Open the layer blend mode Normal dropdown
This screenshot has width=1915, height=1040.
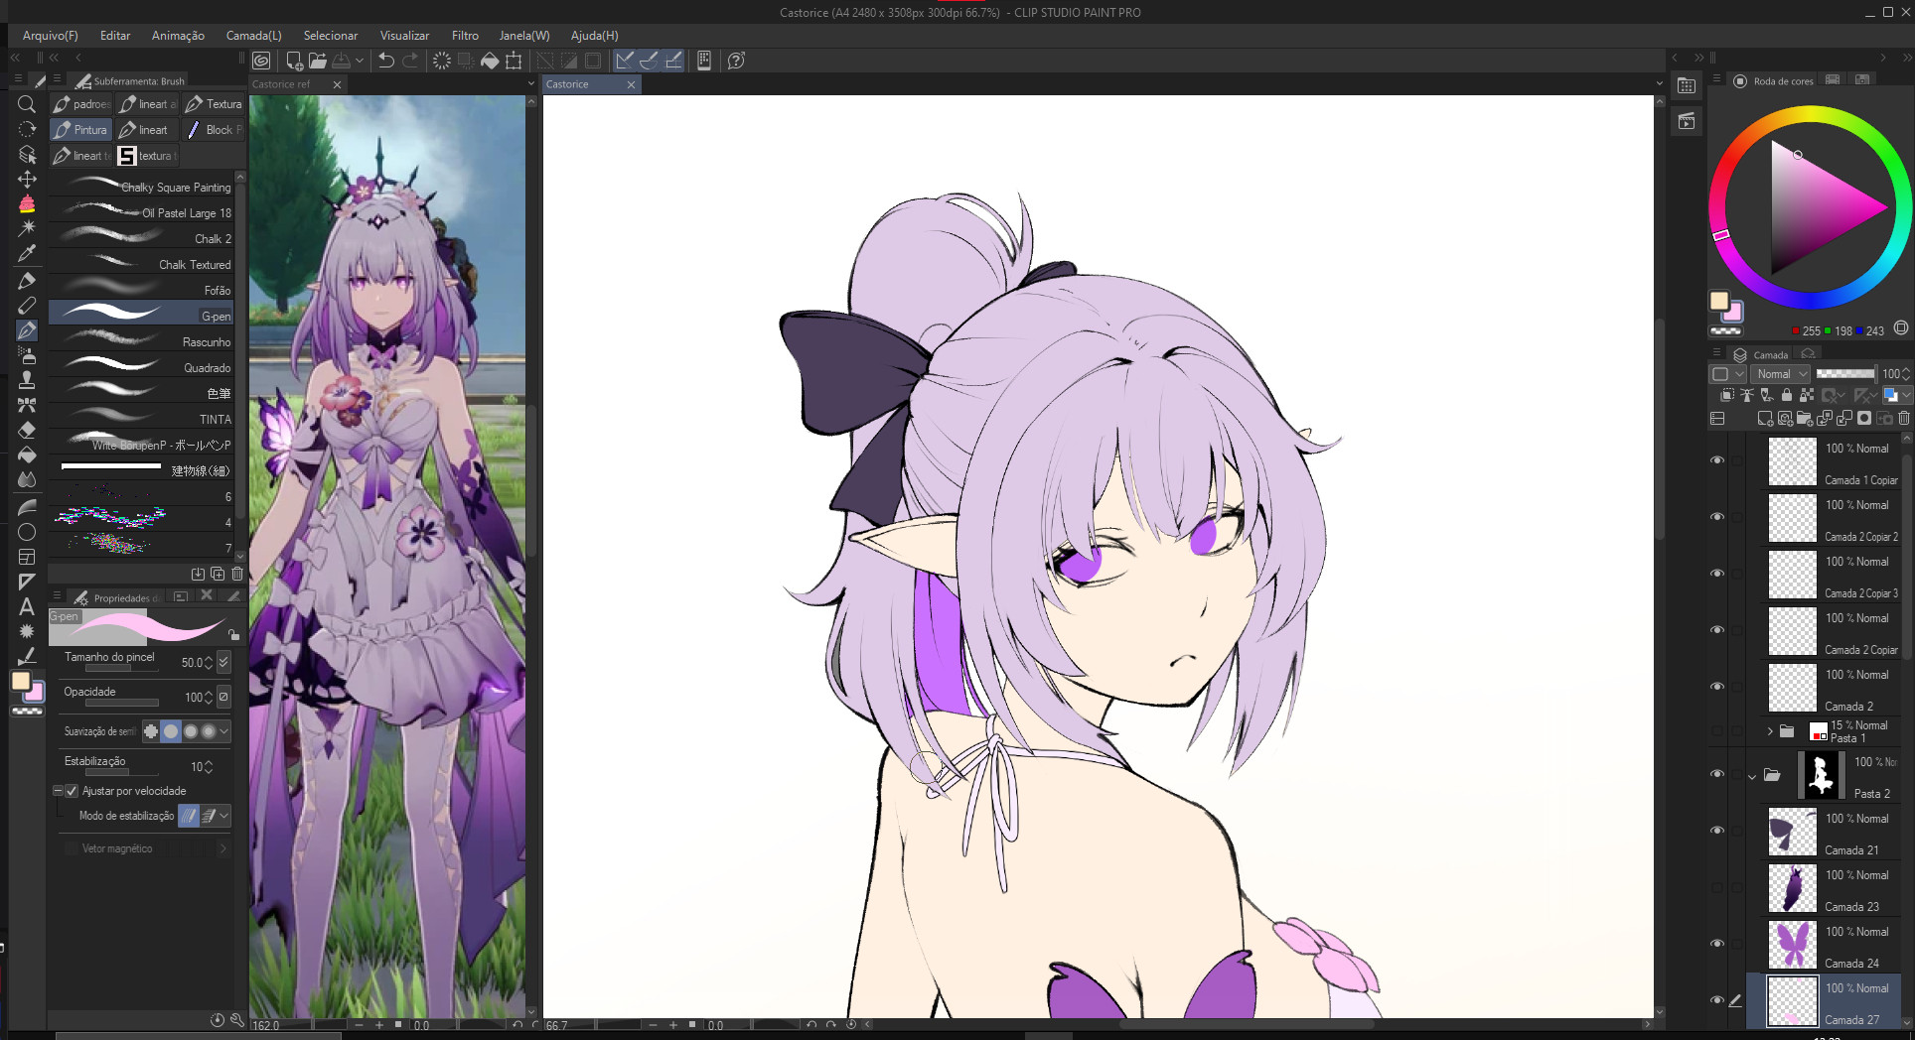point(1781,374)
